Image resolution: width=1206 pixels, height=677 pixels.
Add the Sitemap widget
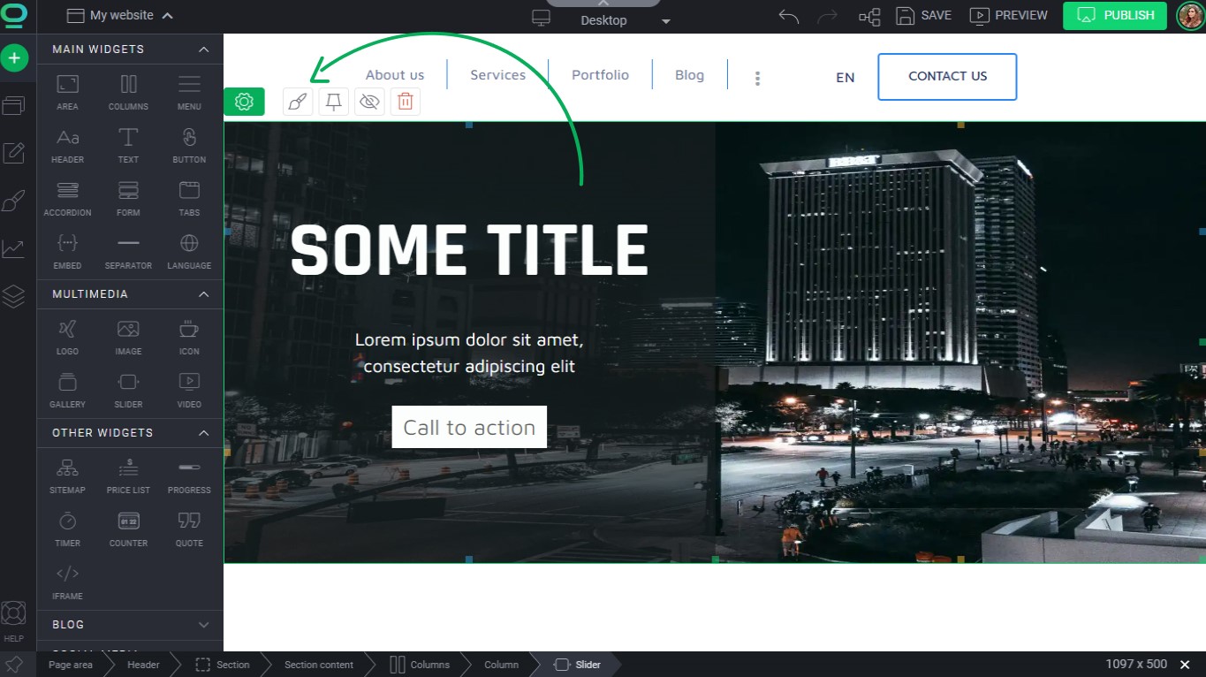67,475
